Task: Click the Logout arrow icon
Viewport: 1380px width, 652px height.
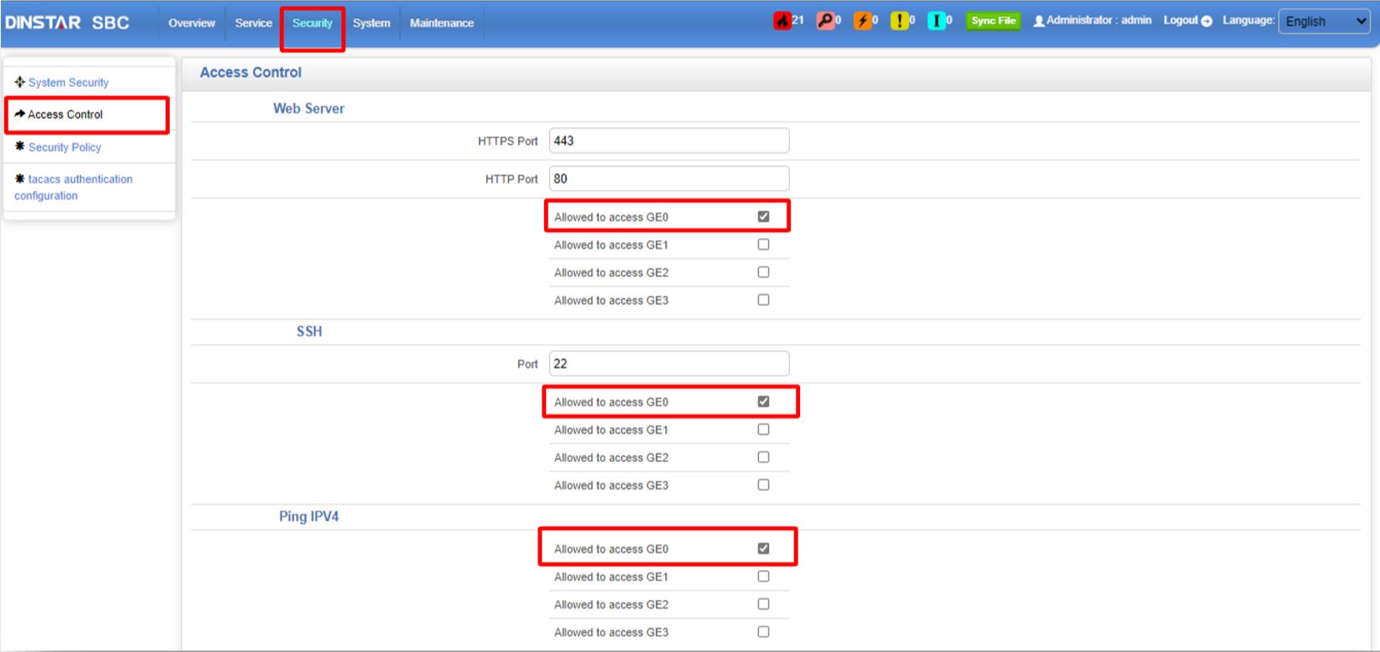Action: [x=1206, y=21]
